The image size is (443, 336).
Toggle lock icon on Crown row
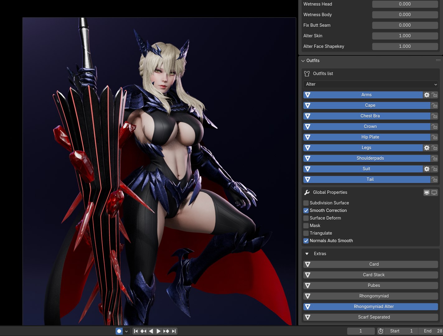(x=434, y=127)
